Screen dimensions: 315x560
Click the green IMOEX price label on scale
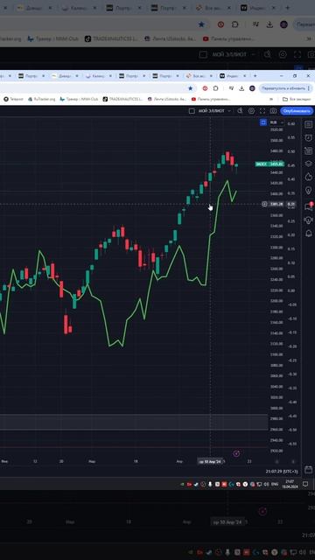(x=269, y=164)
